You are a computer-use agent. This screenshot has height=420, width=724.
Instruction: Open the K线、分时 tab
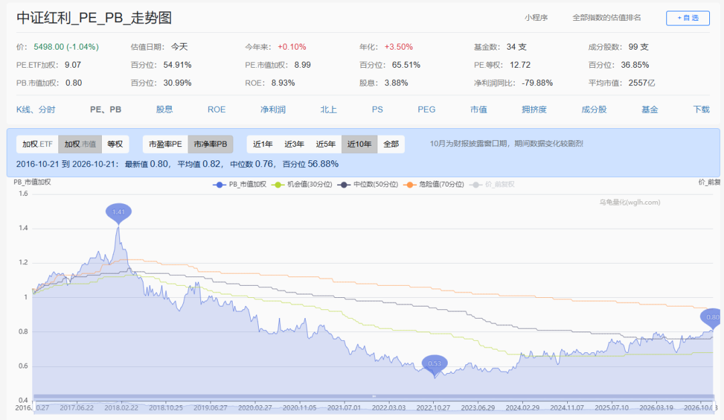[36, 109]
